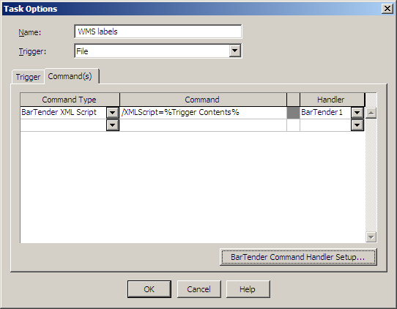Open Help for Task Options
The height and width of the screenshot is (309, 397).
pyautogui.click(x=248, y=289)
